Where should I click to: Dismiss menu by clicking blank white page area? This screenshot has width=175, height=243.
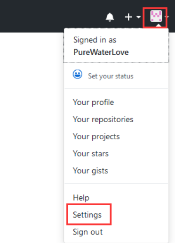32,126
